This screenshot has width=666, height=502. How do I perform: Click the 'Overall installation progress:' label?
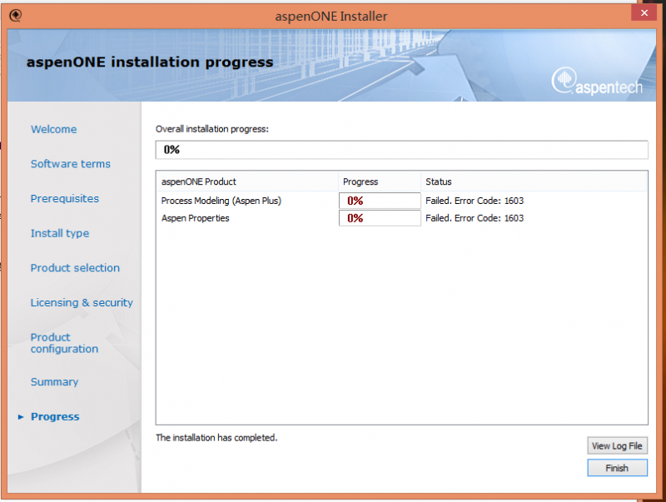(212, 129)
